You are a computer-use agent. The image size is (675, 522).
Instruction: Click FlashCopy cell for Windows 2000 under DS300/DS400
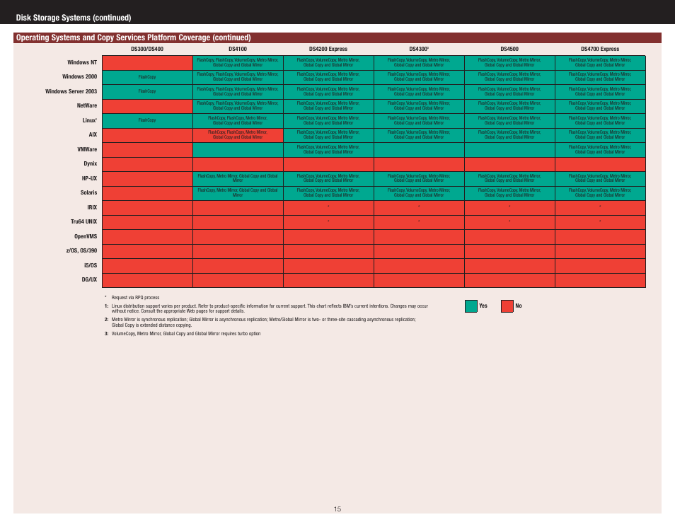tap(147, 77)
